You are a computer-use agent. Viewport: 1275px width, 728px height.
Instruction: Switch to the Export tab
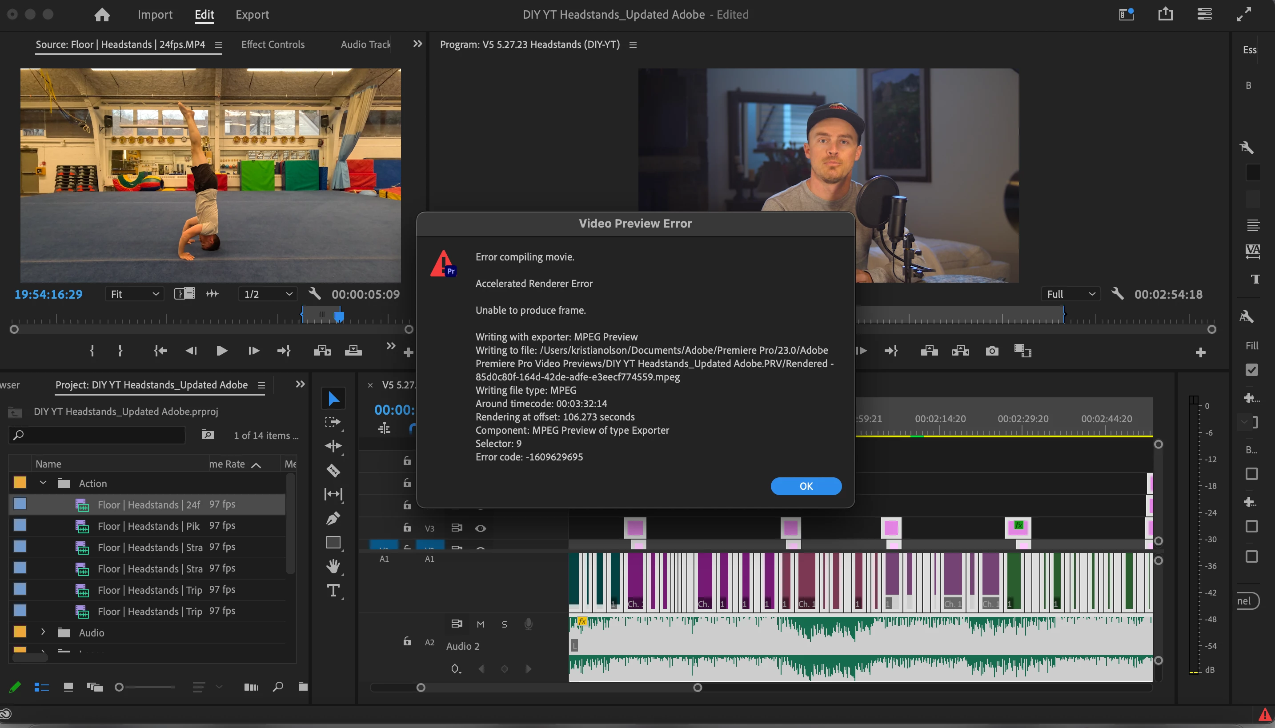[252, 15]
